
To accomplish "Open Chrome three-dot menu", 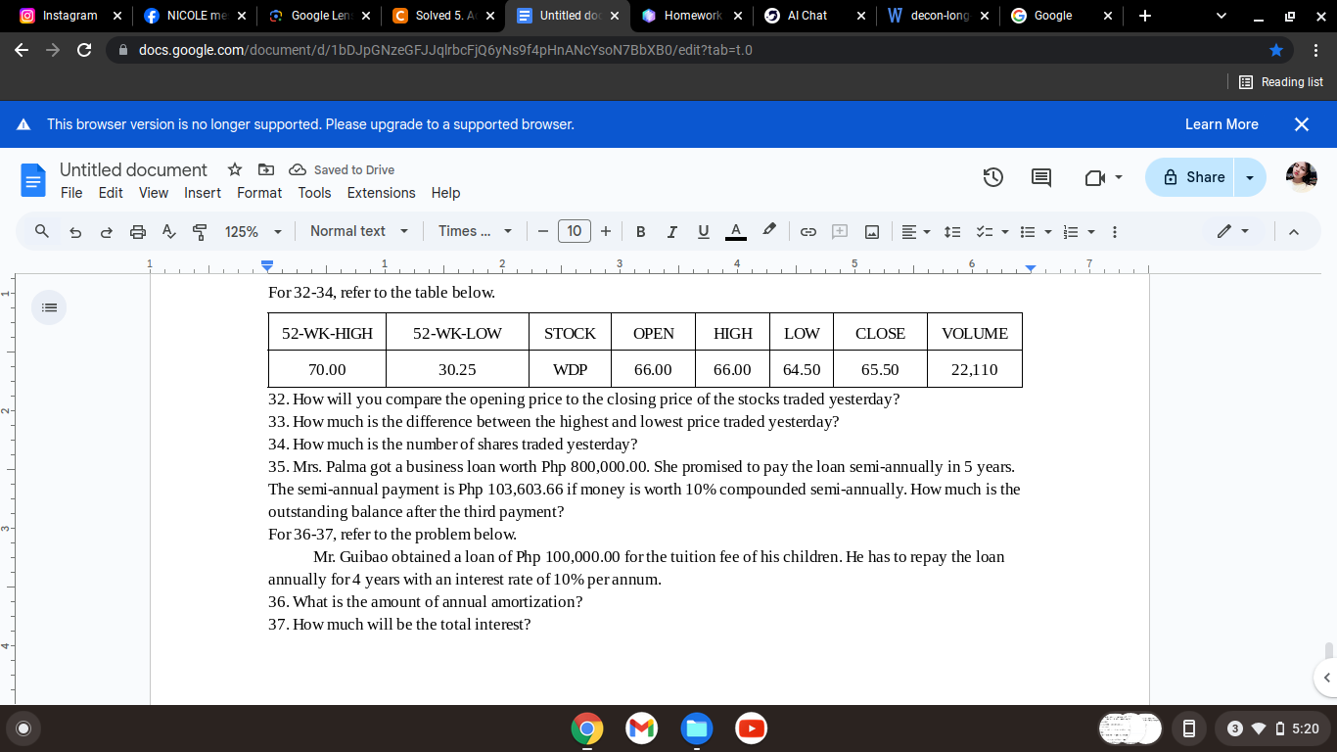I will pos(1315,50).
